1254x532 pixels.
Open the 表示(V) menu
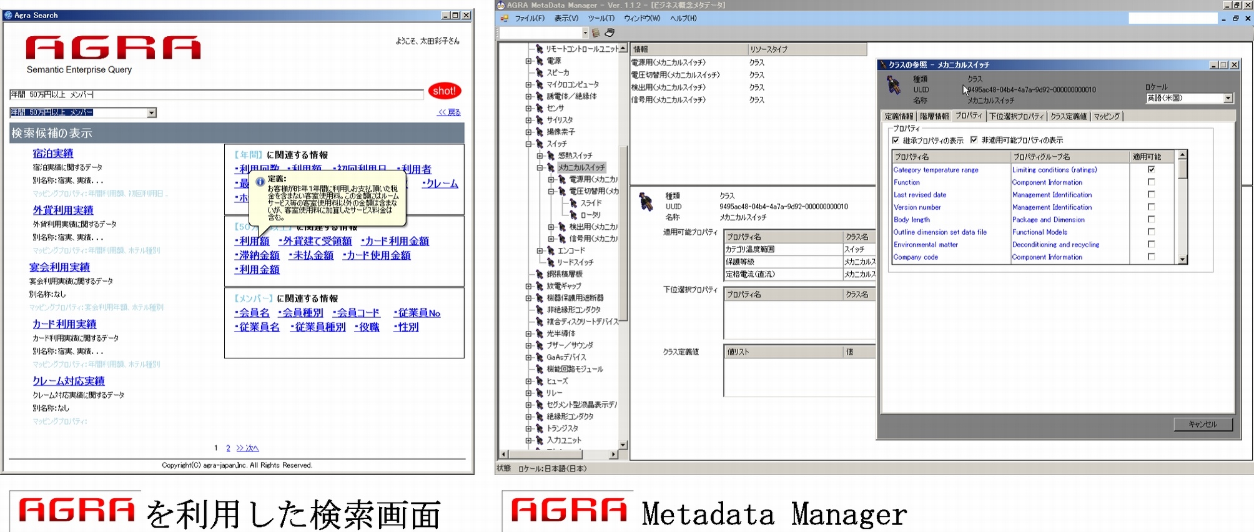coord(566,18)
